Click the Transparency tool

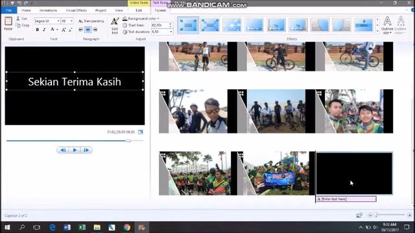click(91, 21)
